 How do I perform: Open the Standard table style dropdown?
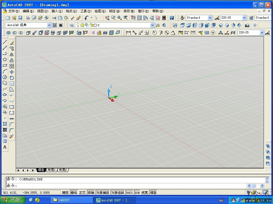pyautogui.click(x=263, y=18)
